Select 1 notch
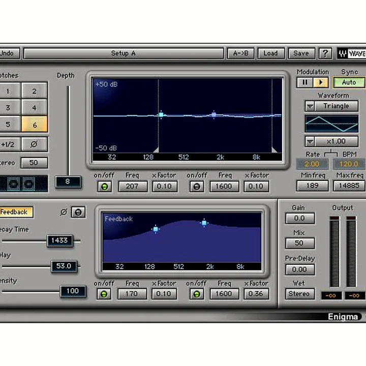This screenshot has height=366, width=366. pos(9,91)
